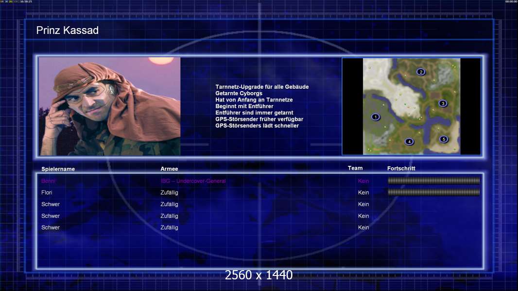Click Zufällig army in Flori's row
This screenshot has height=291, width=518.
coord(169,193)
